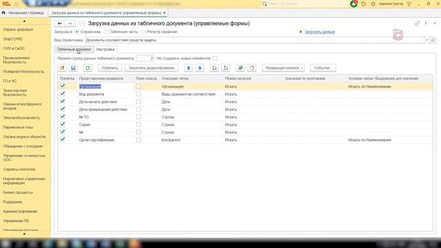Image resolution: width=441 pixels, height=248 pixels.
Task: Switch to the Табличный документ tab
Action: (x=74, y=49)
